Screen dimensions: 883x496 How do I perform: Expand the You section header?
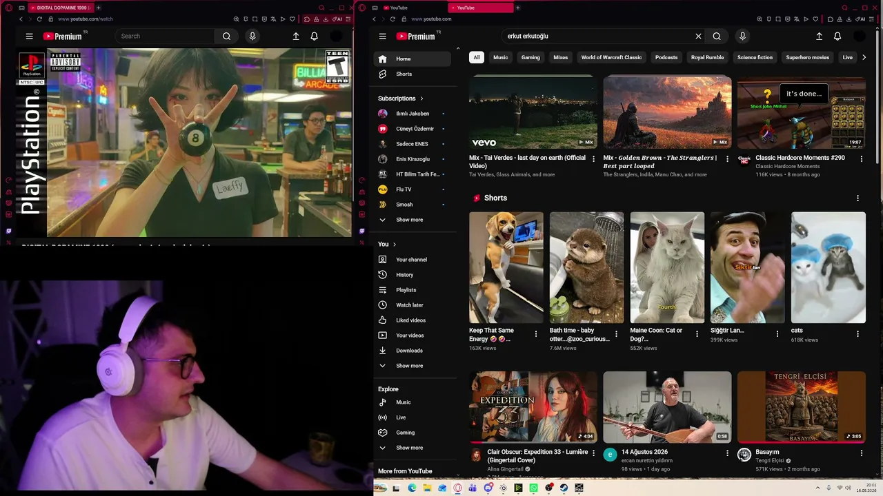click(x=387, y=245)
